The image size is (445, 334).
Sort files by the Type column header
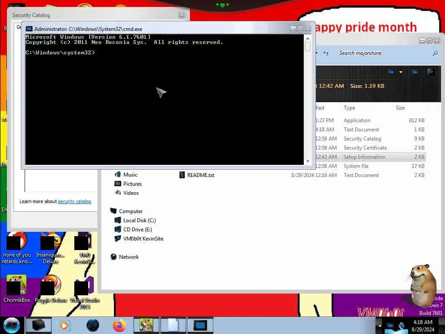click(x=350, y=108)
